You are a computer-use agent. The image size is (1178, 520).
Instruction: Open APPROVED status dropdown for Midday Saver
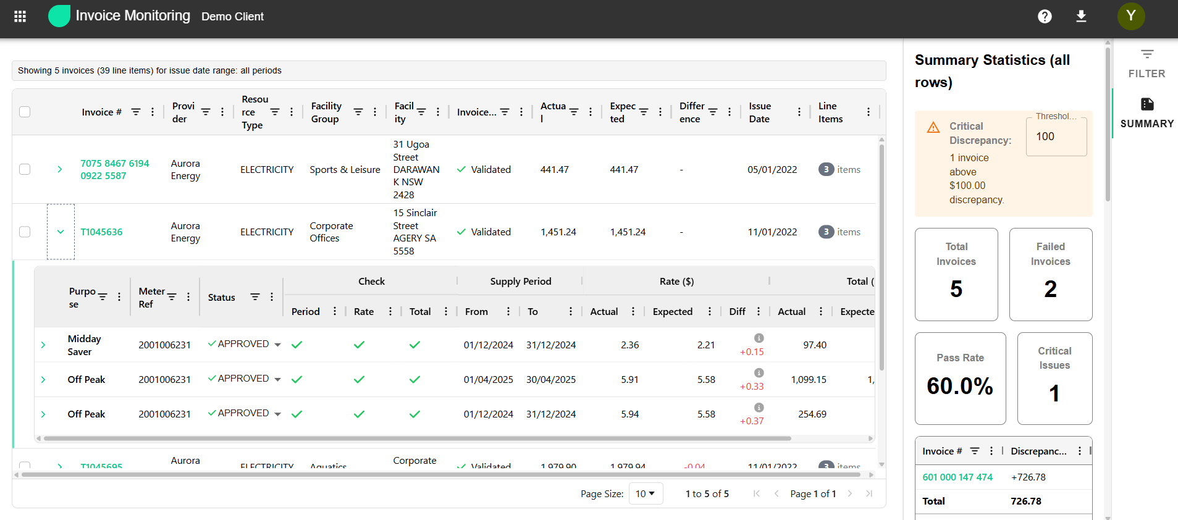[x=277, y=345]
